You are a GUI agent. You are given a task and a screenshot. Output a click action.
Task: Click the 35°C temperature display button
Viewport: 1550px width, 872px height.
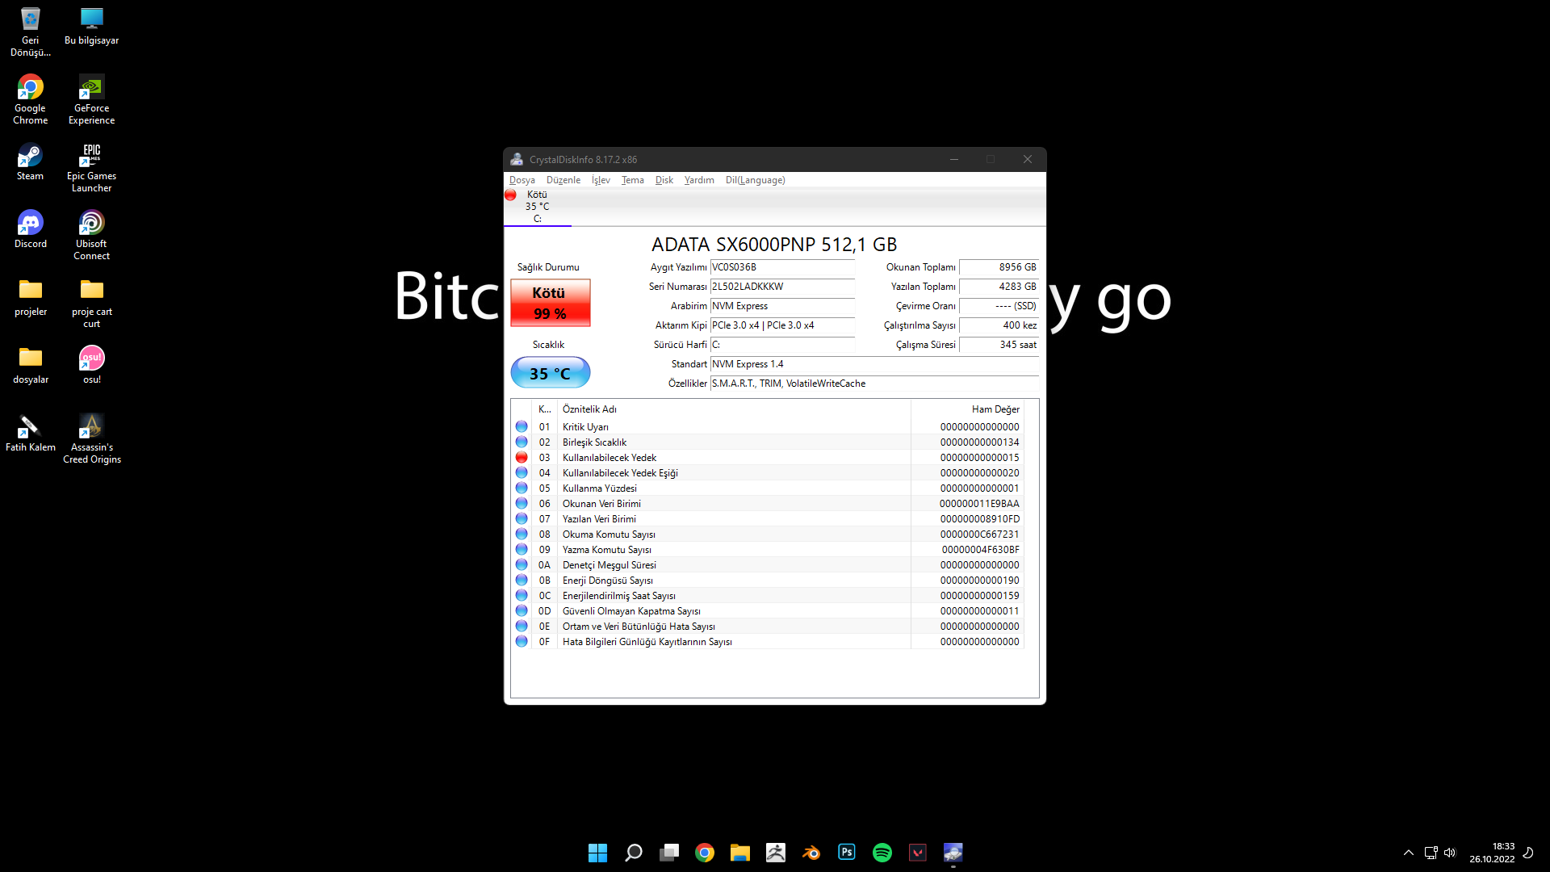(549, 373)
